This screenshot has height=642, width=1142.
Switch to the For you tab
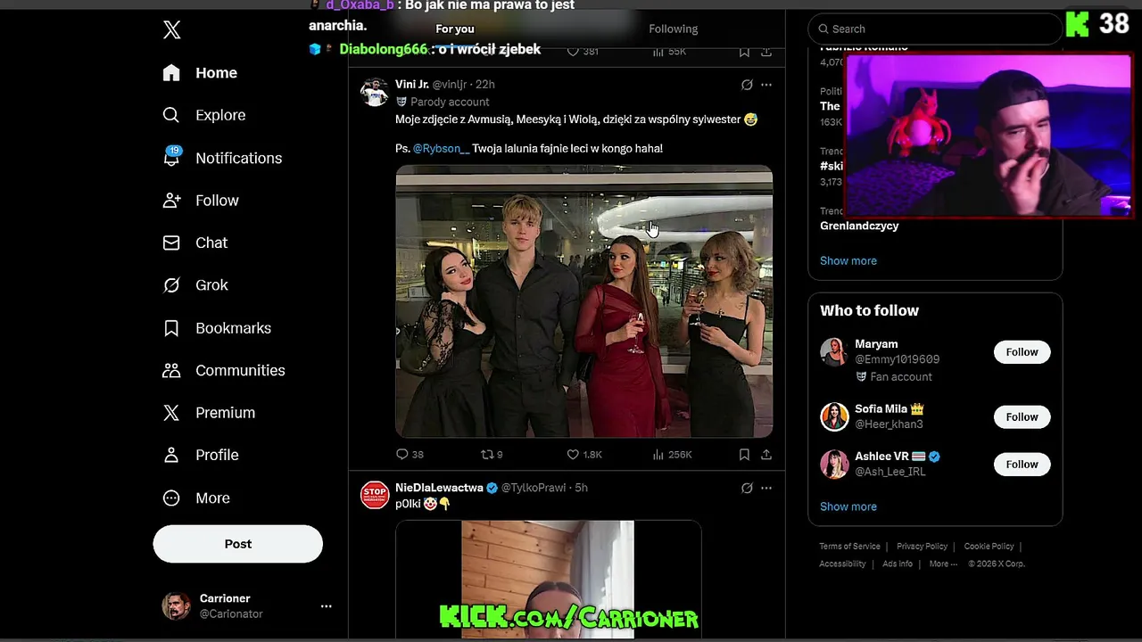[455, 29]
